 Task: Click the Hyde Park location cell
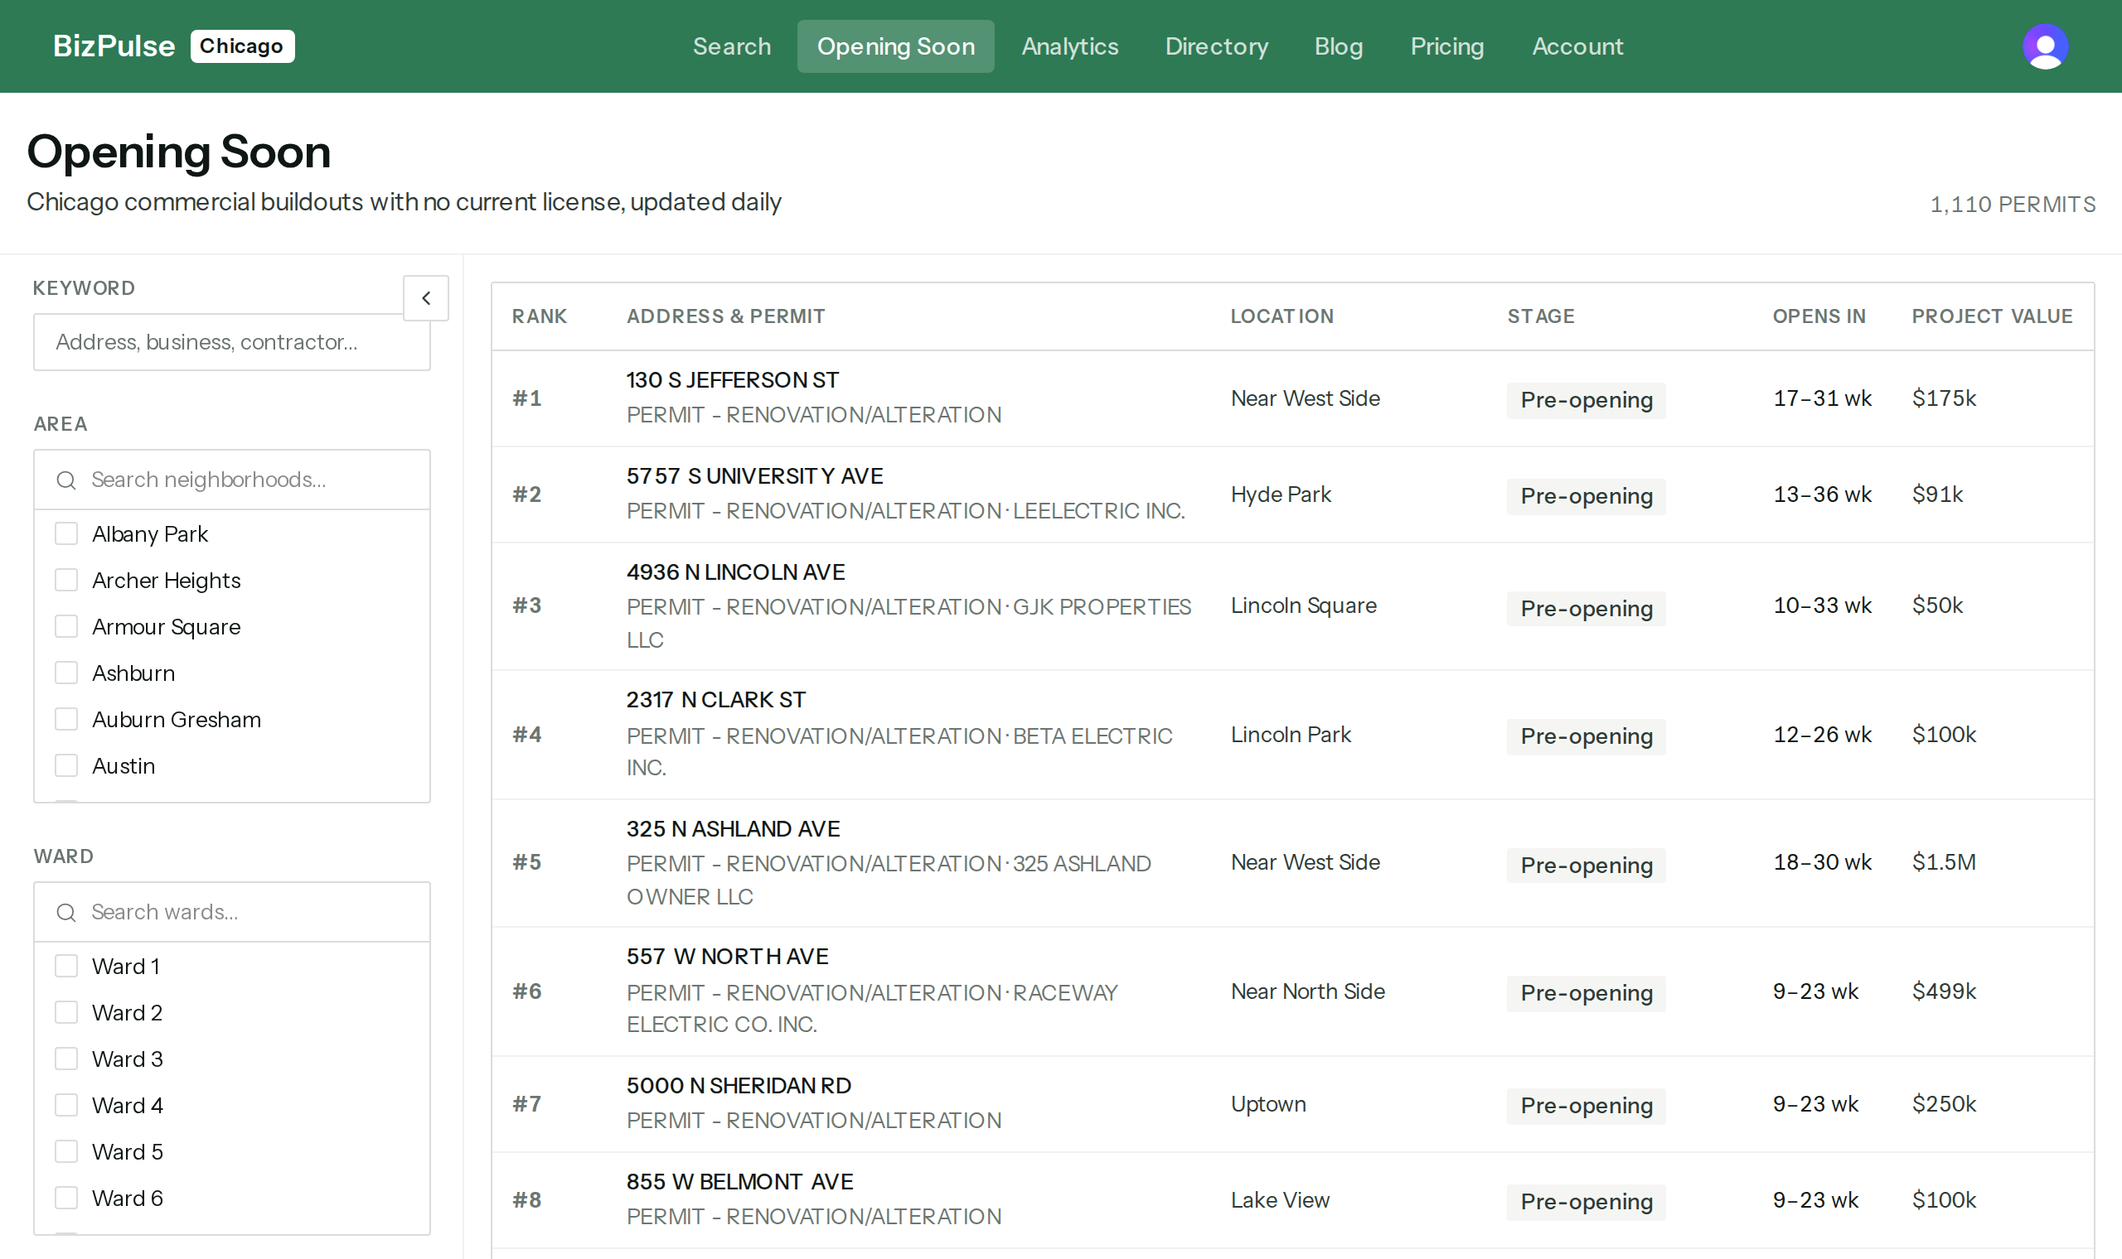[1281, 494]
